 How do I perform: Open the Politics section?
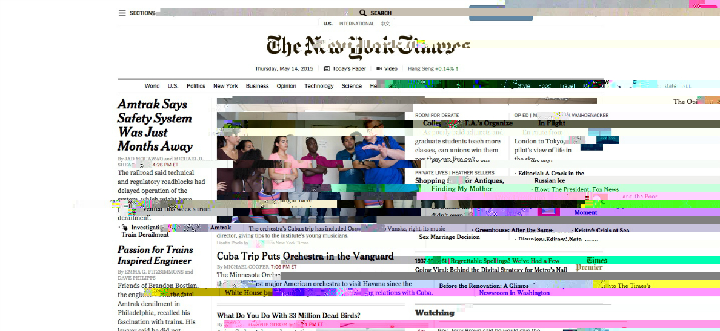click(196, 86)
